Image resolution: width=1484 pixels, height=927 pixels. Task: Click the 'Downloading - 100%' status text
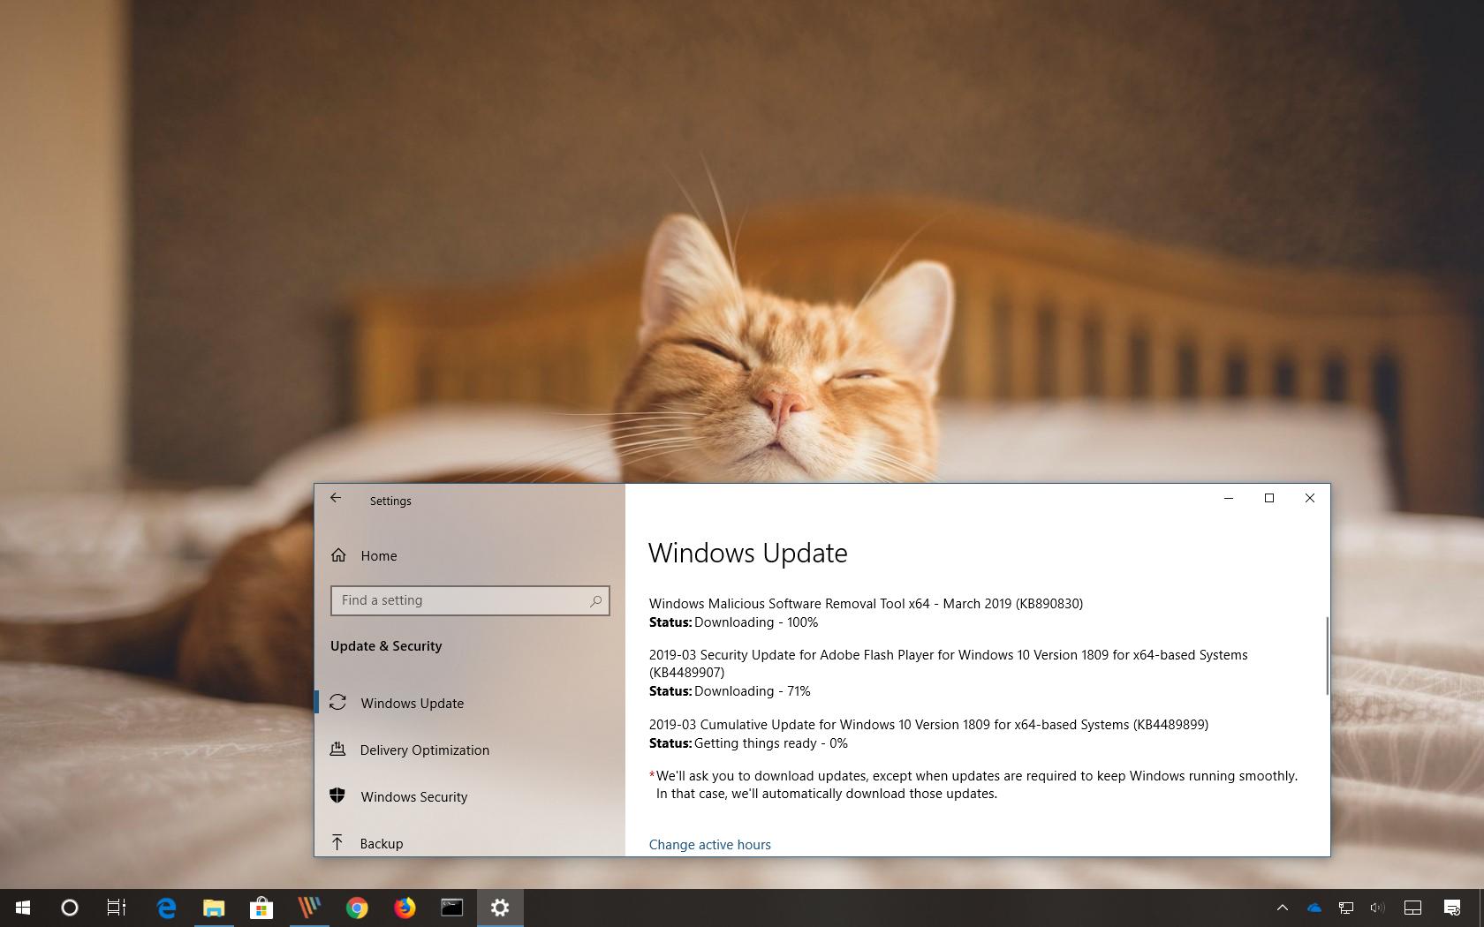pos(756,622)
